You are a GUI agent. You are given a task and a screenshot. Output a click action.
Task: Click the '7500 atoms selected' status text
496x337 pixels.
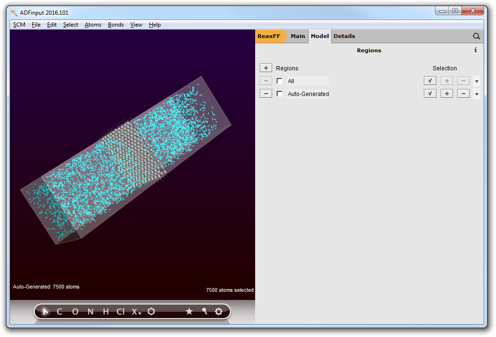229,290
